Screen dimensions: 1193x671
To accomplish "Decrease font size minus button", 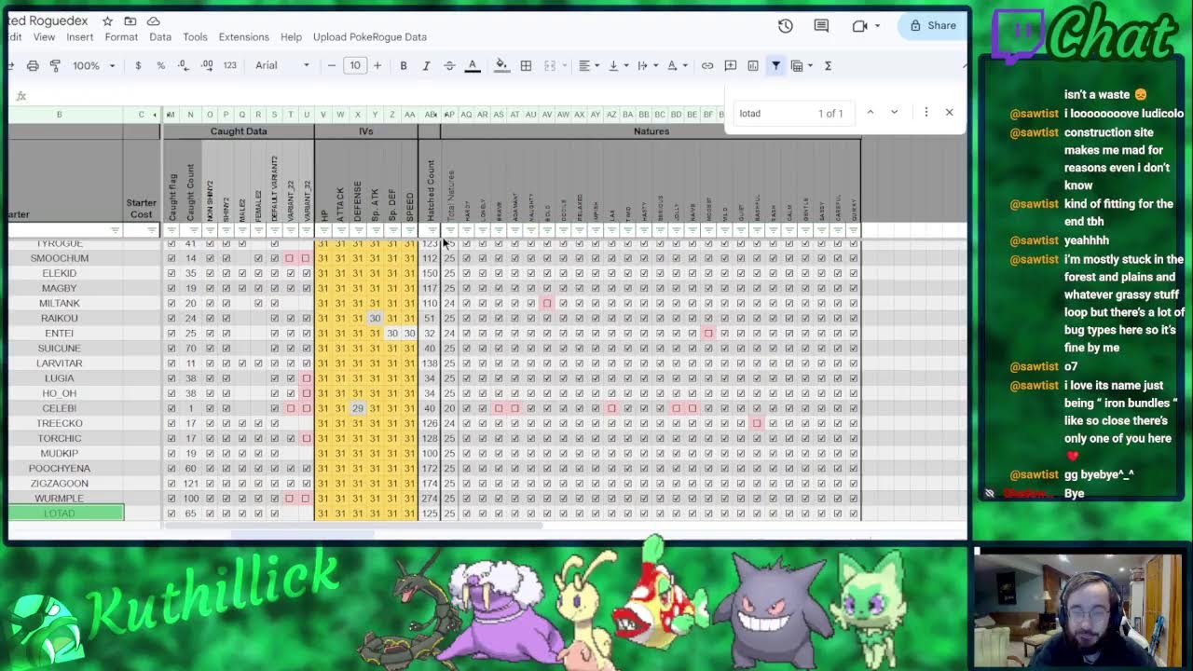I will (332, 65).
